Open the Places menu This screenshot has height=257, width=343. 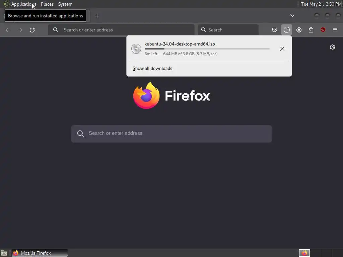pos(47,4)
